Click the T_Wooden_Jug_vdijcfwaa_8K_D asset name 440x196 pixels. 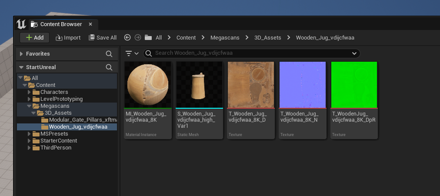tap(247, 117)
